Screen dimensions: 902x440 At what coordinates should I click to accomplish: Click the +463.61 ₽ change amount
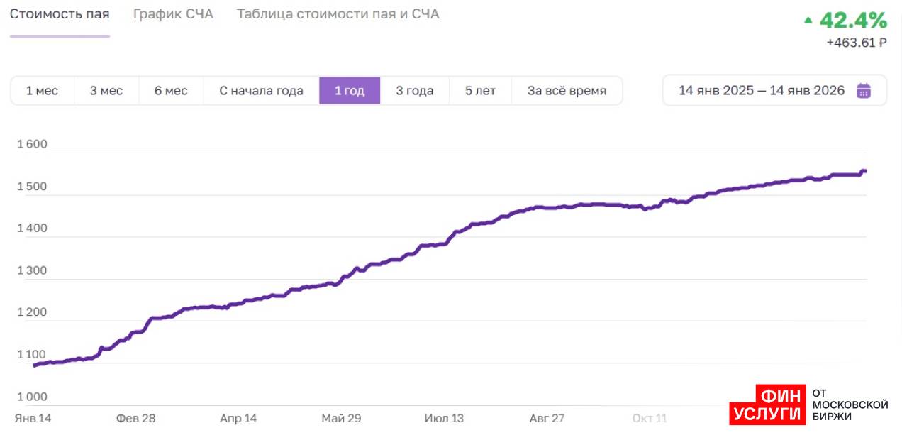(x=856, y=43)
